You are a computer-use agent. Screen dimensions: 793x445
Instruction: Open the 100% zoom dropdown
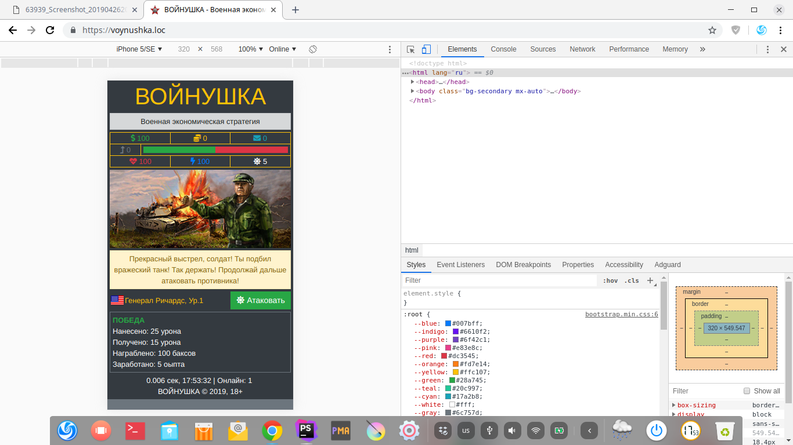(250, 49)
